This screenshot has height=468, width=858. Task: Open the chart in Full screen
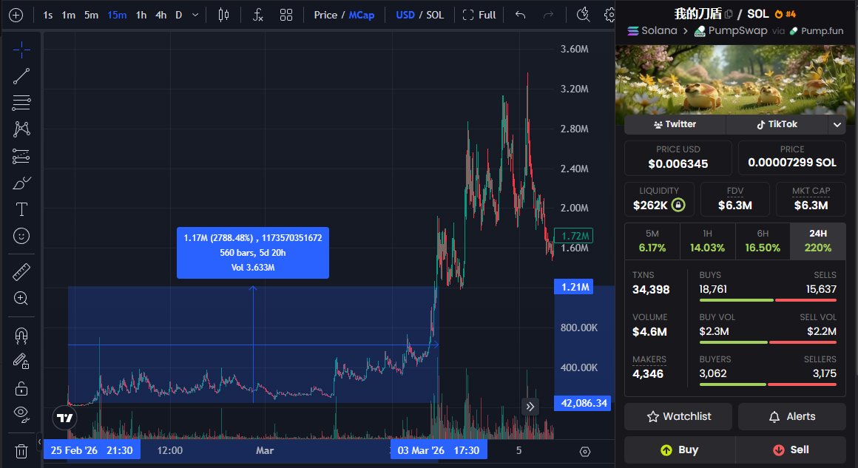pos(479,15)
